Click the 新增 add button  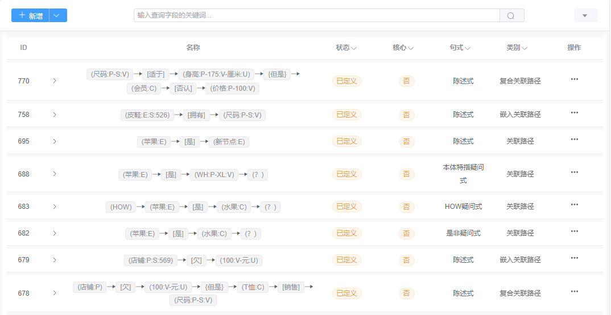tap(31, 16)
